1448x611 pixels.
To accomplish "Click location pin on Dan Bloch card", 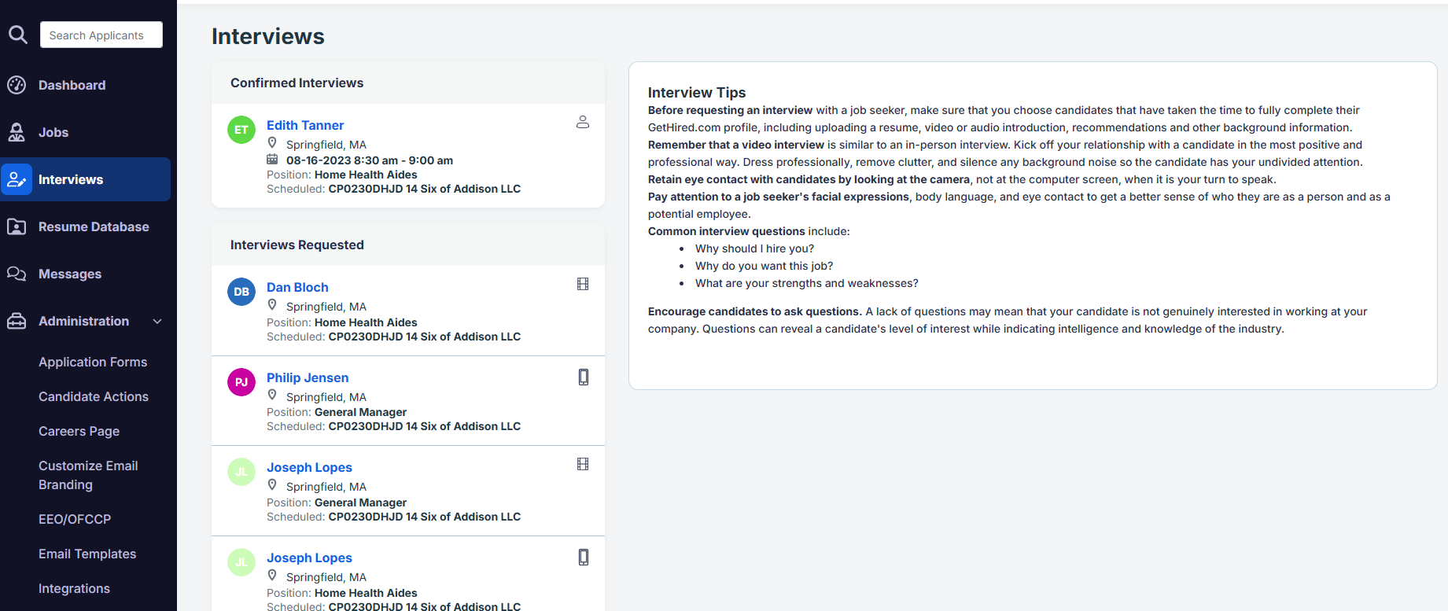I will tap(272, 305).
